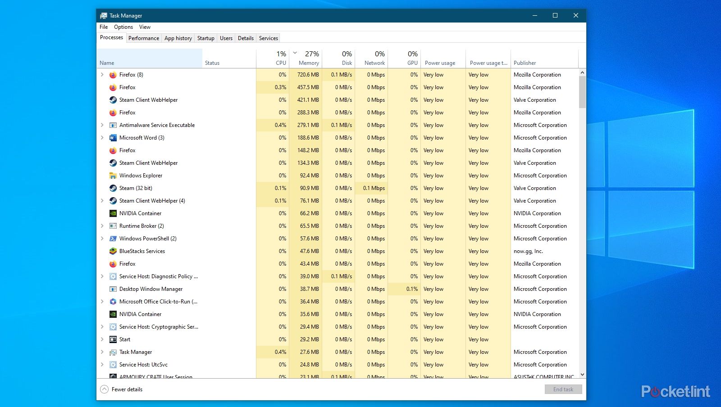
Task: Sort processes by the CPU column
Action: pos(273,58)
